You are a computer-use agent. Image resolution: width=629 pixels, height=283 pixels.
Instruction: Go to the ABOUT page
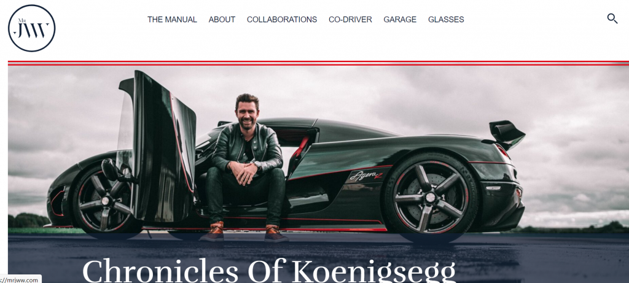(222, 20)
